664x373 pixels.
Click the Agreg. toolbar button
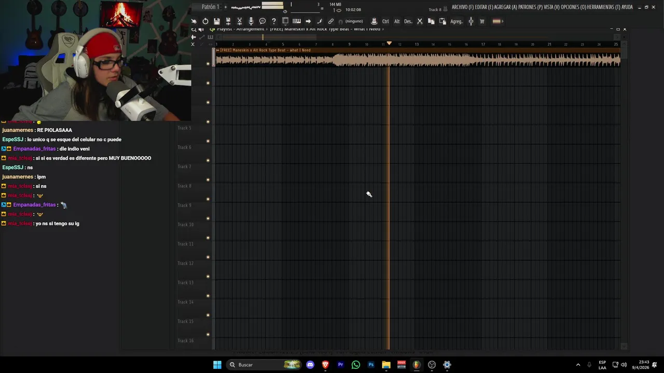point(457,21)
